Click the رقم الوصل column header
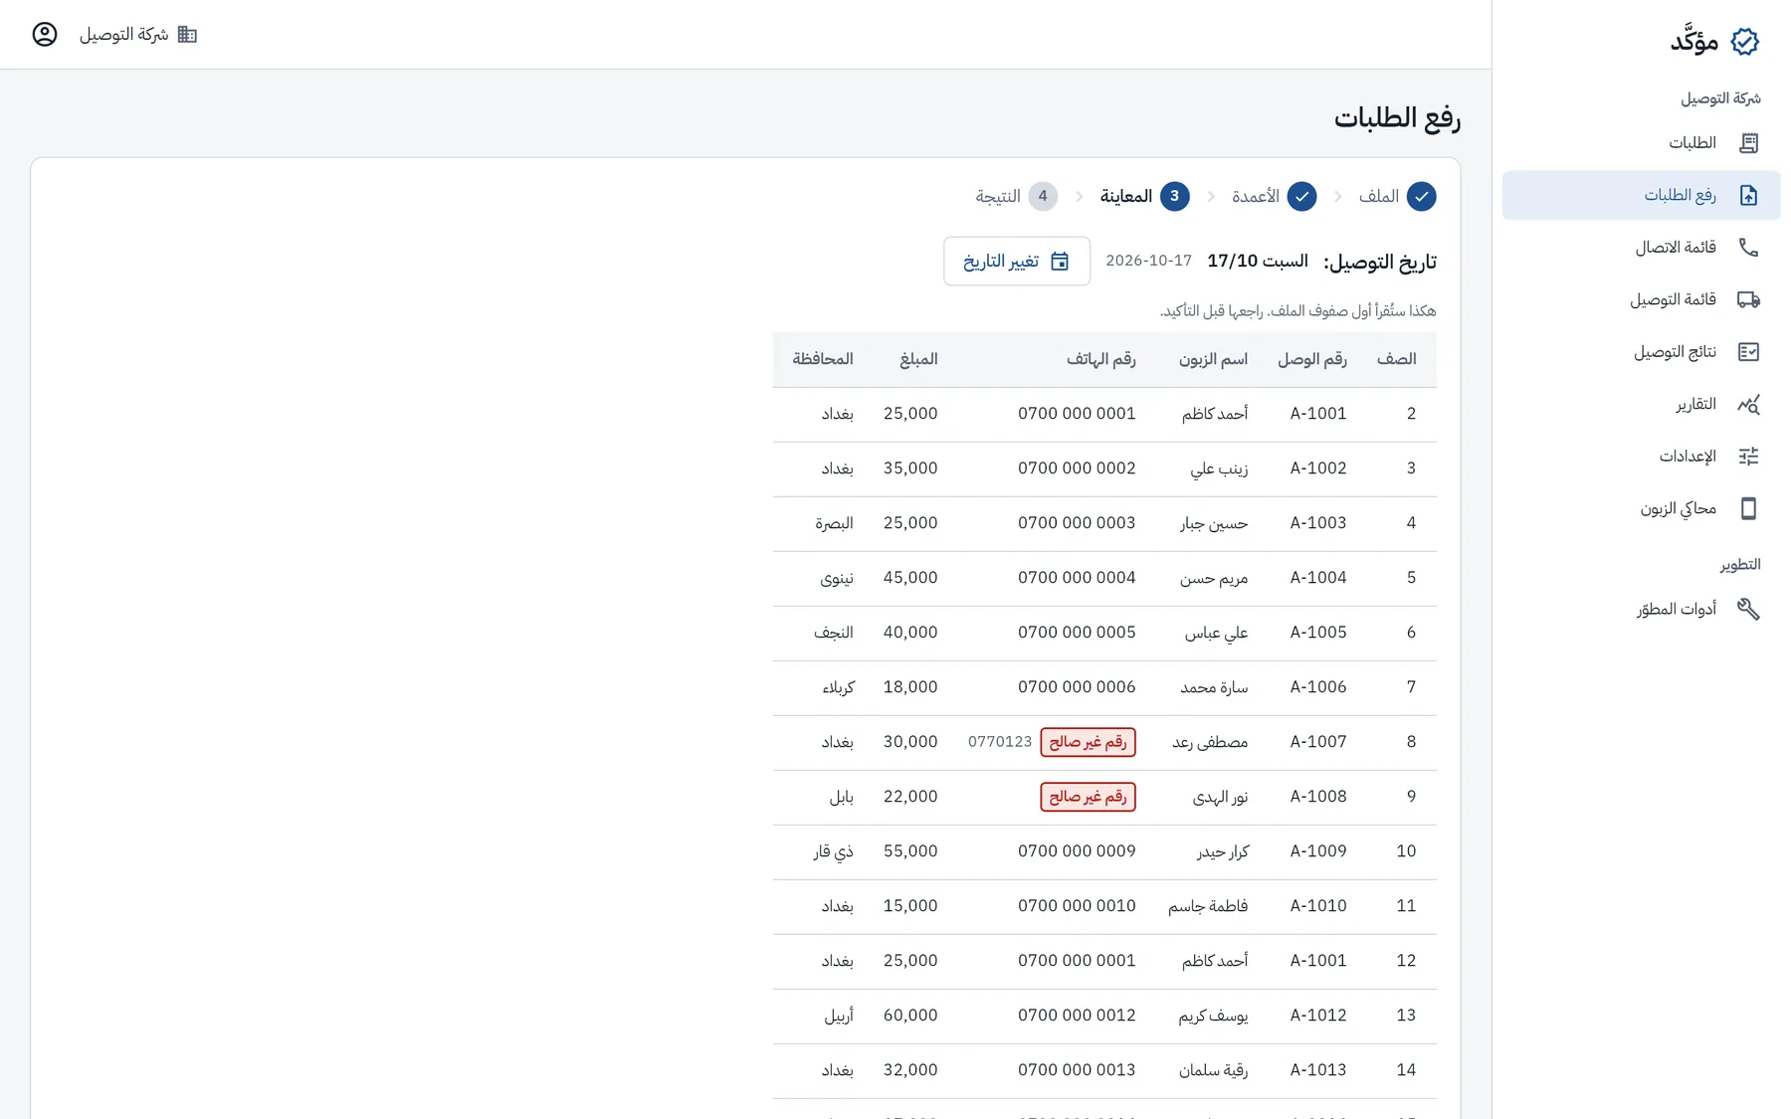This screenshot has height=1119, width=1791. 1312,359
